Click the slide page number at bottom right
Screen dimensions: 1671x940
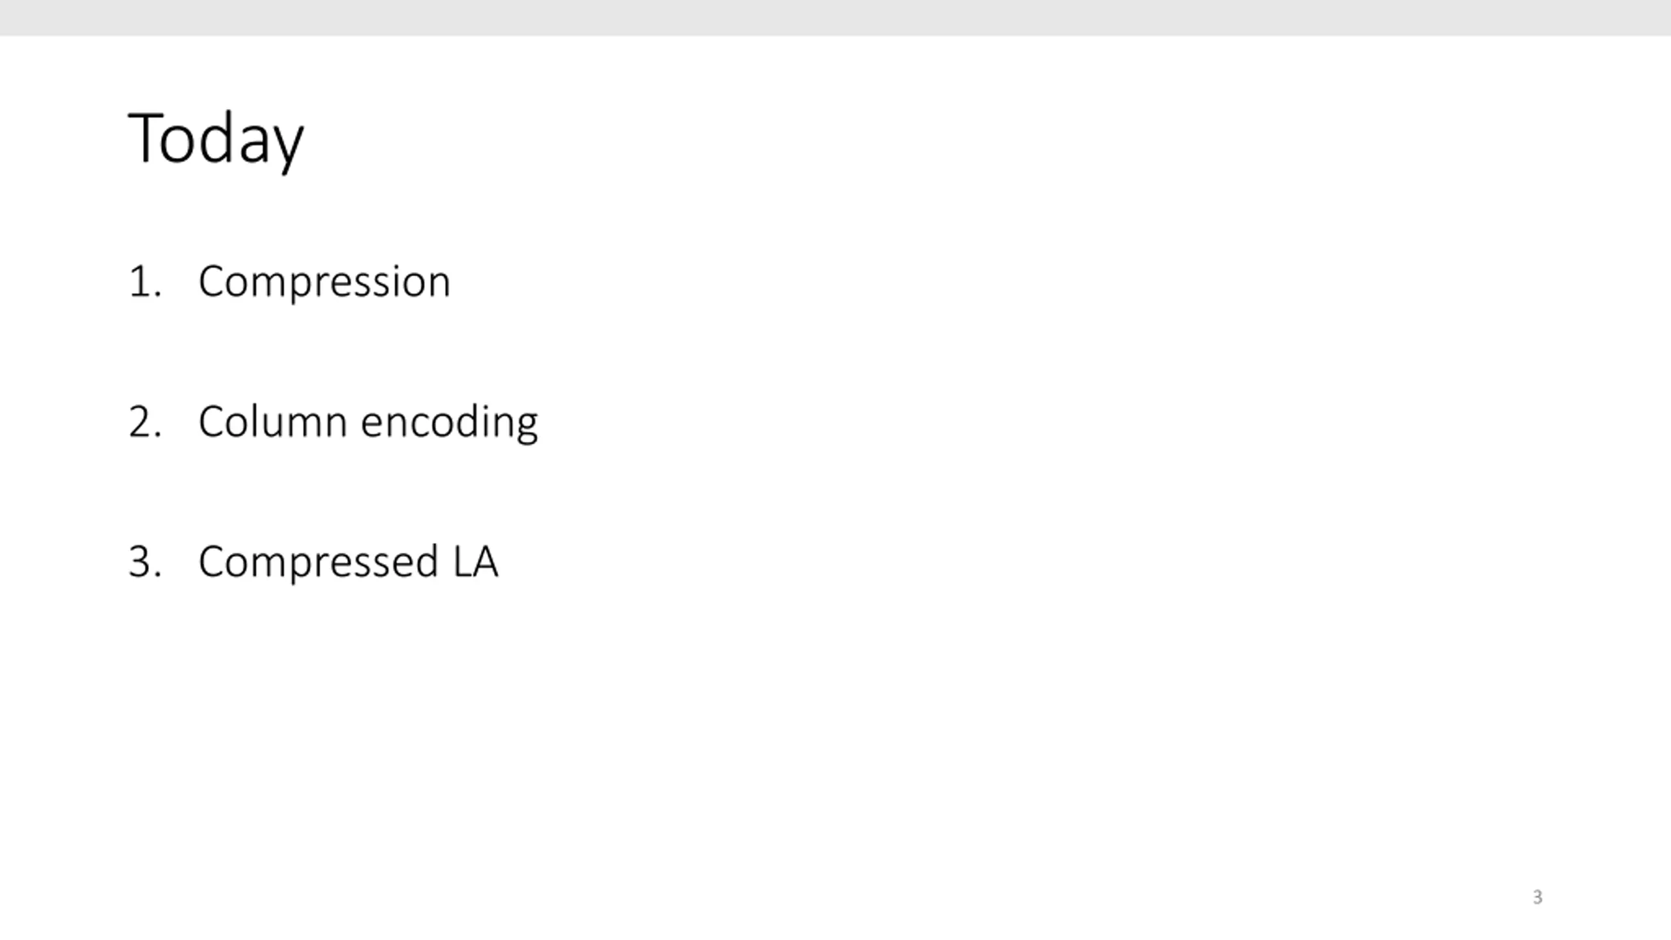(x=1537, y=897)
